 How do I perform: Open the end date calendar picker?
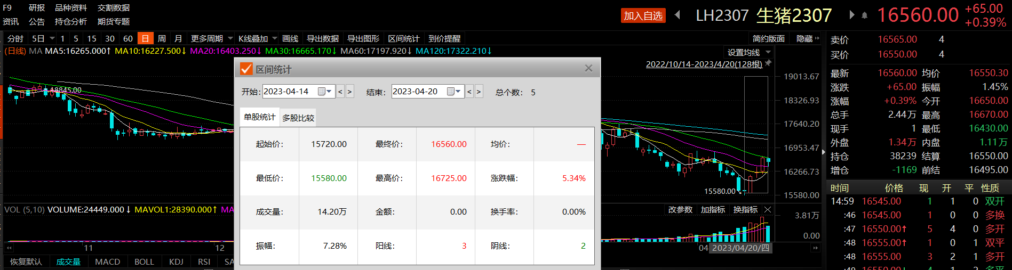(x=453, y=92)
